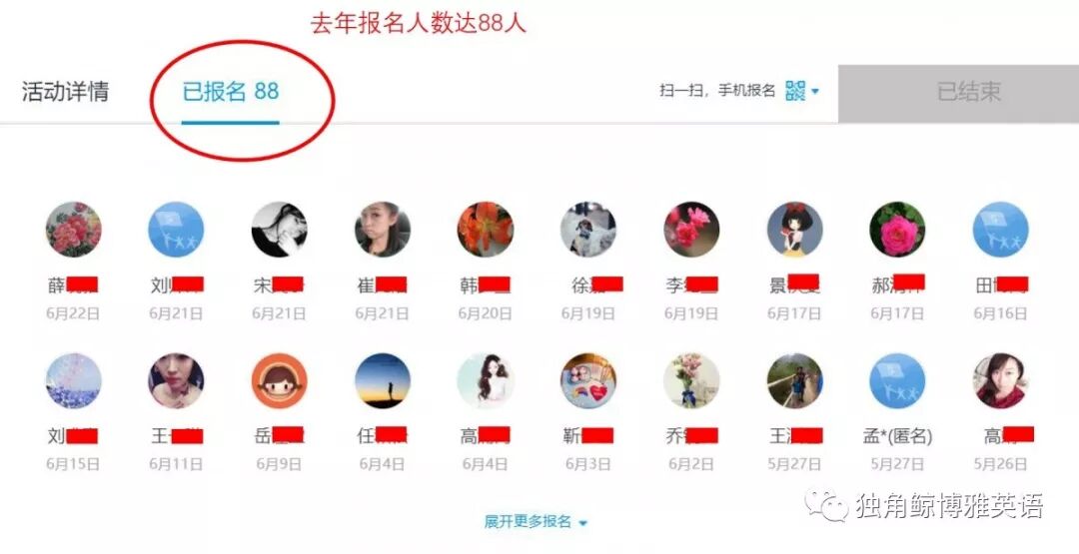Click the default blue avatar dated 6月16日
1079x554 pixels.
click(x=1000, y=230)
